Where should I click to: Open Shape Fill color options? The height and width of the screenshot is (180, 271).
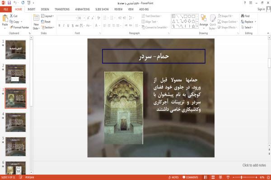225,16
